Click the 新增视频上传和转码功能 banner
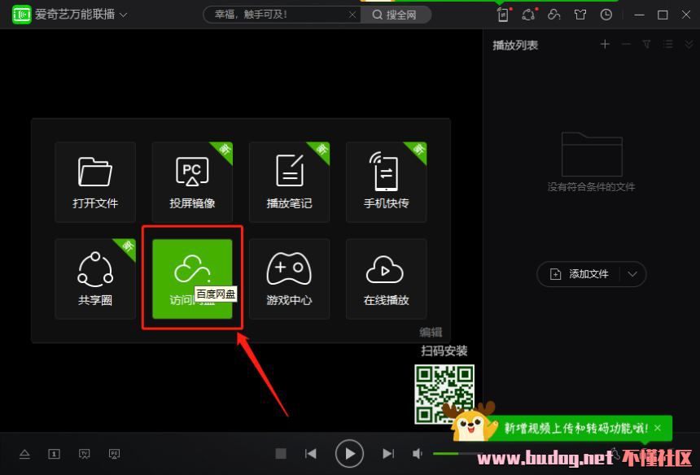The image size is (700, 475). pyautogui.click(x=576, y=428)
